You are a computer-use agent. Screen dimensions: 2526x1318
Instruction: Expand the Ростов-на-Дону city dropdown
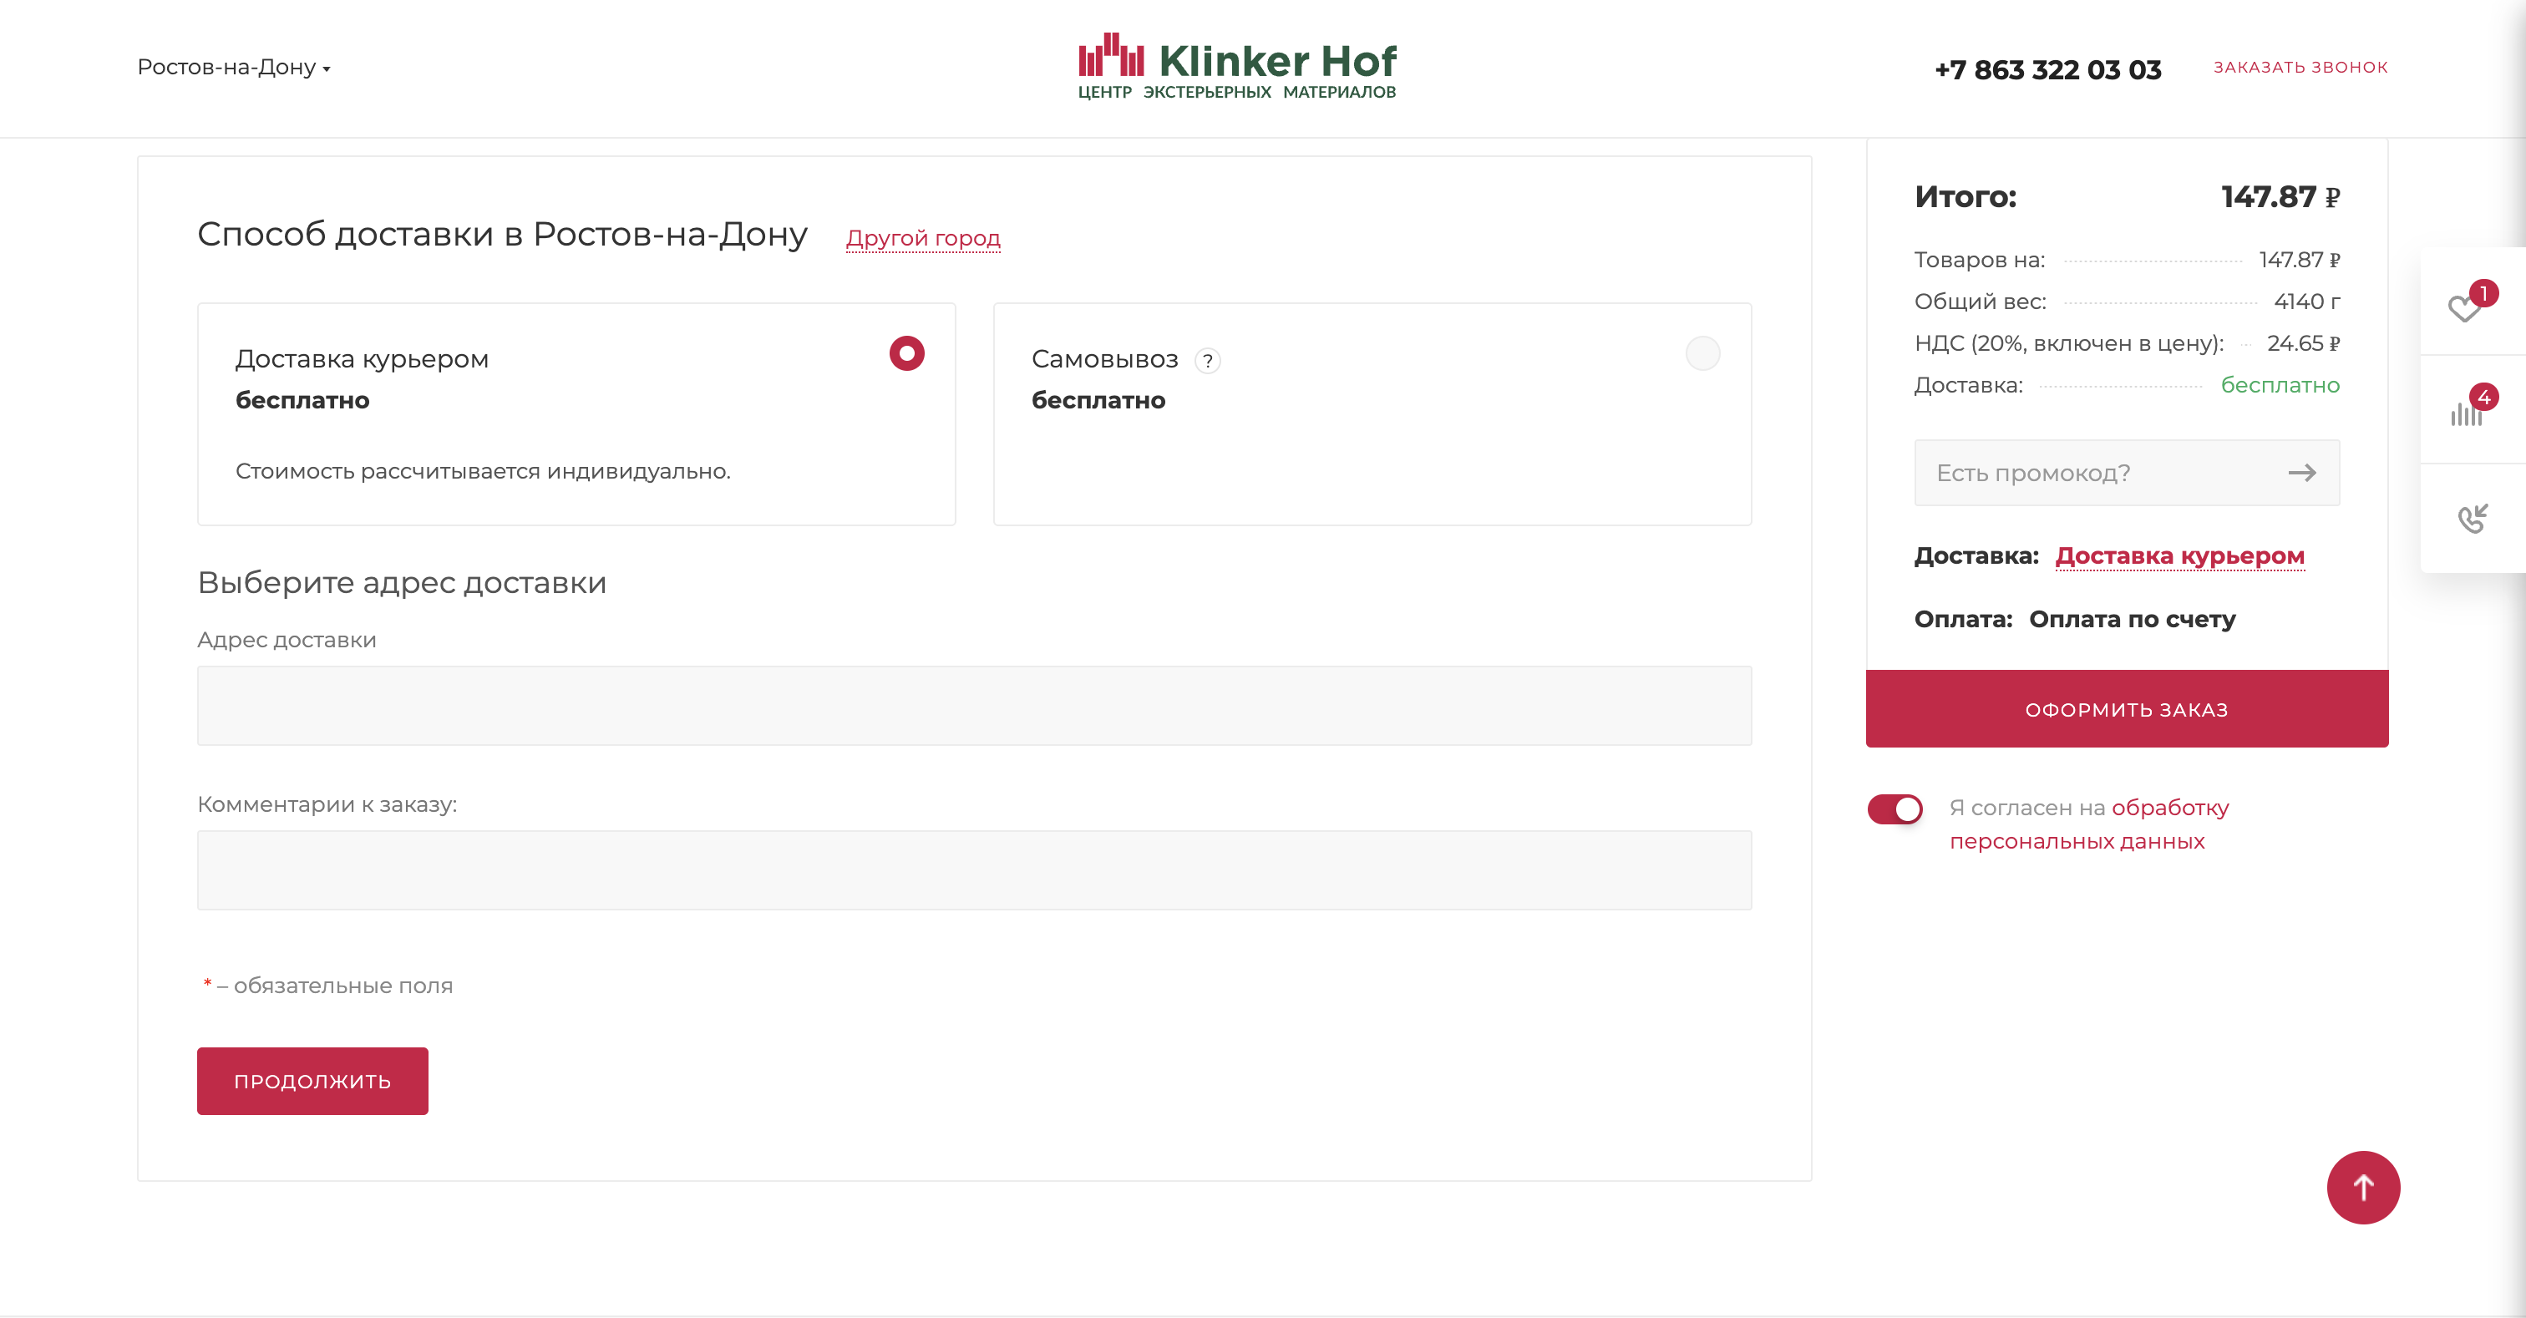coord(233,68)
